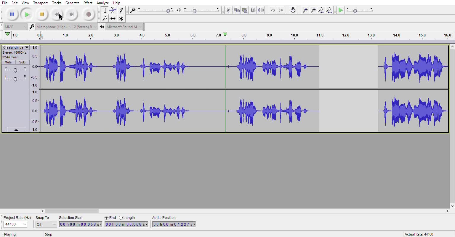Image resolution: width=455 pixels, height=237 pixels.
Task: Open the MME audio host dropdown
Action: tap(16, 27)
